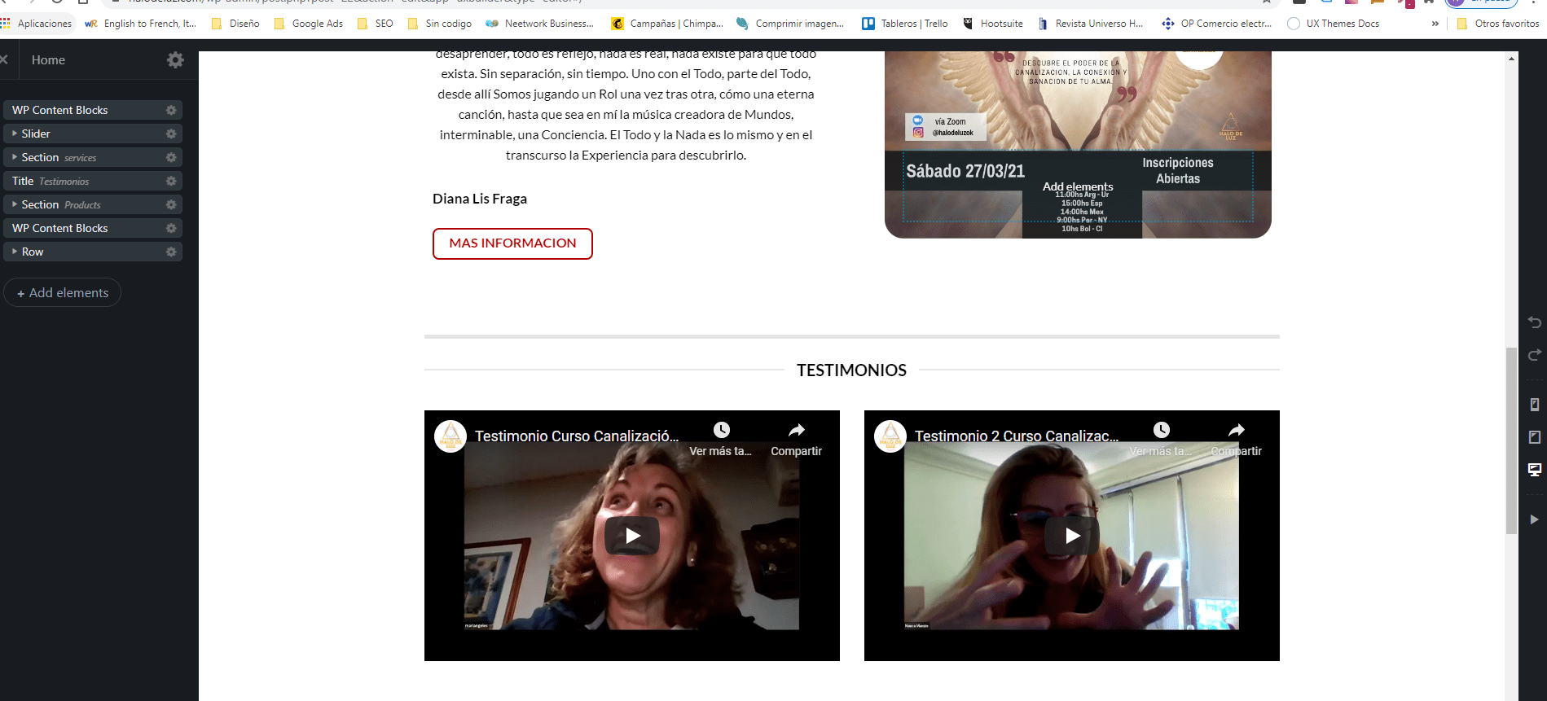The height and width of the screenshot is (701, 1547).
Task: Open the Diseño bookmark folder
Action: (x=235, y=24)
